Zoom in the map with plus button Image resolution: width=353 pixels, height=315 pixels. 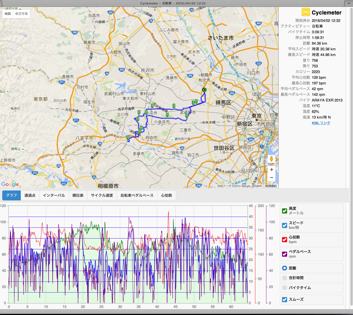tap(271, 169)
